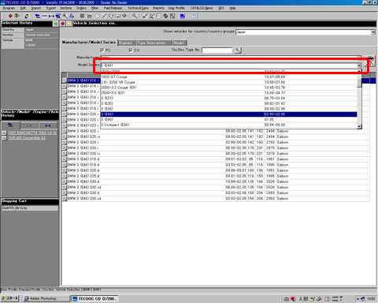378x303 pixels.
Task: Click the red diamond icon in main toolbar
Action: pos(10,16)
